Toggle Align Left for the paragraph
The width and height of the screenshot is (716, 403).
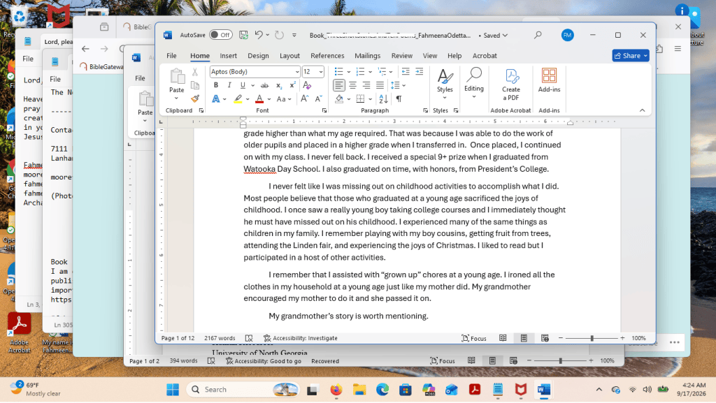tap(339, 85)
